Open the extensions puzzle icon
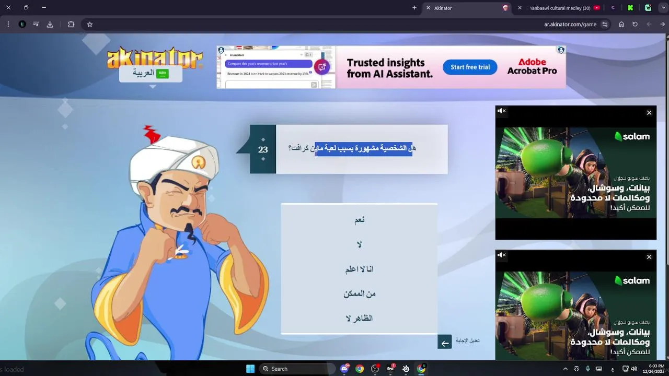 [x=71, y=24]
